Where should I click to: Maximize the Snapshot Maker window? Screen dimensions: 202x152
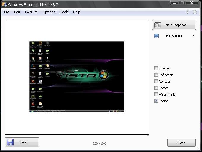coord(182,3)
